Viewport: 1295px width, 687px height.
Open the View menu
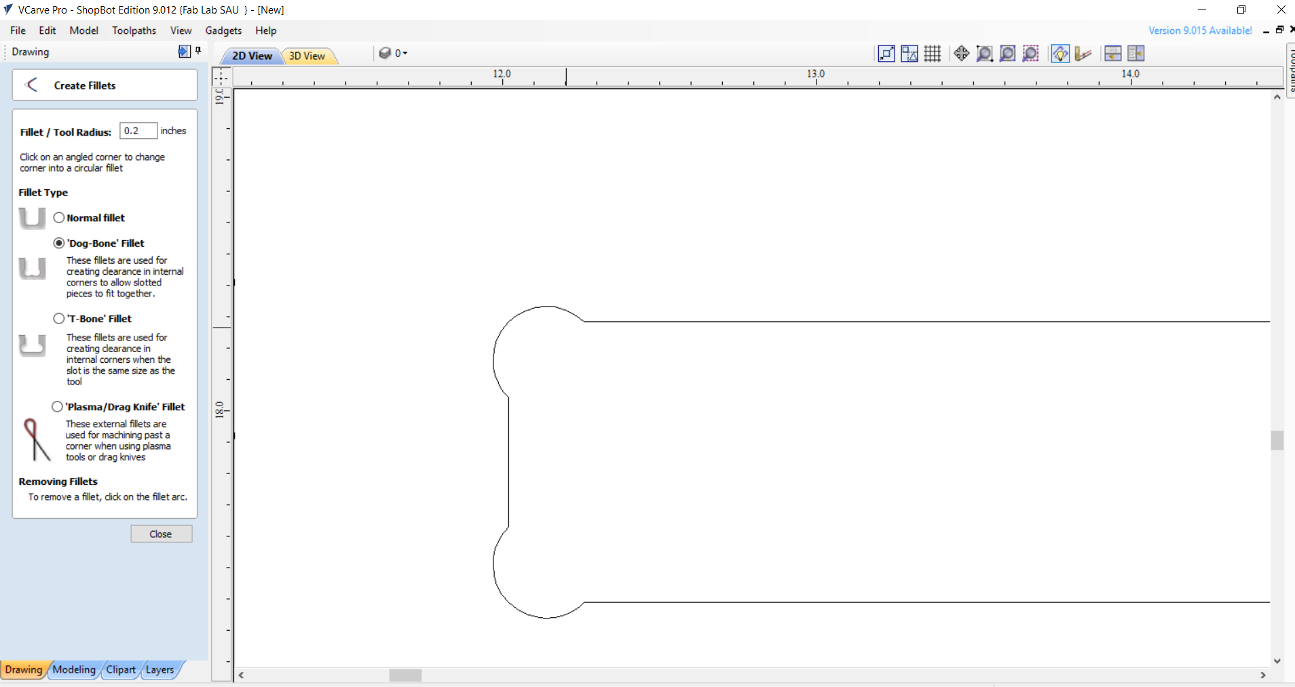(x=181, y=31)
